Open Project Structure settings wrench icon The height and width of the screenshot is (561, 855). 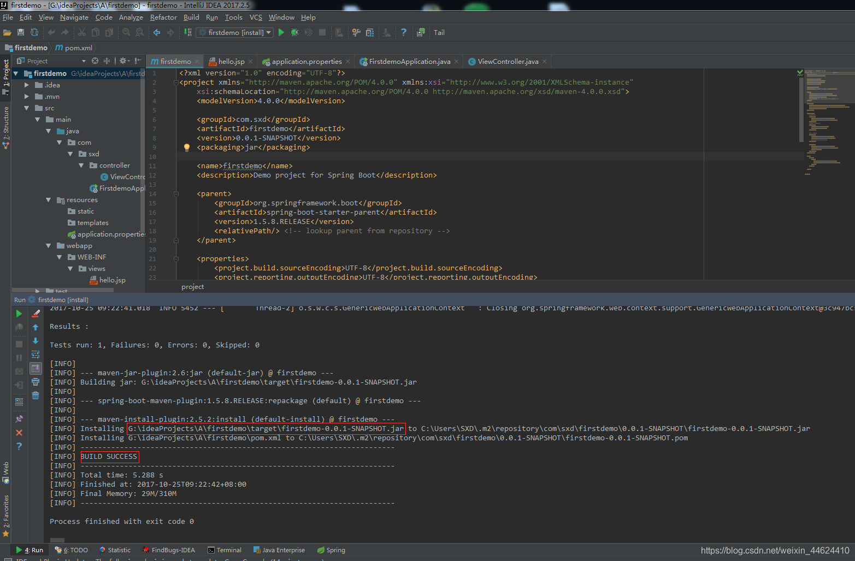click(356, 32)
